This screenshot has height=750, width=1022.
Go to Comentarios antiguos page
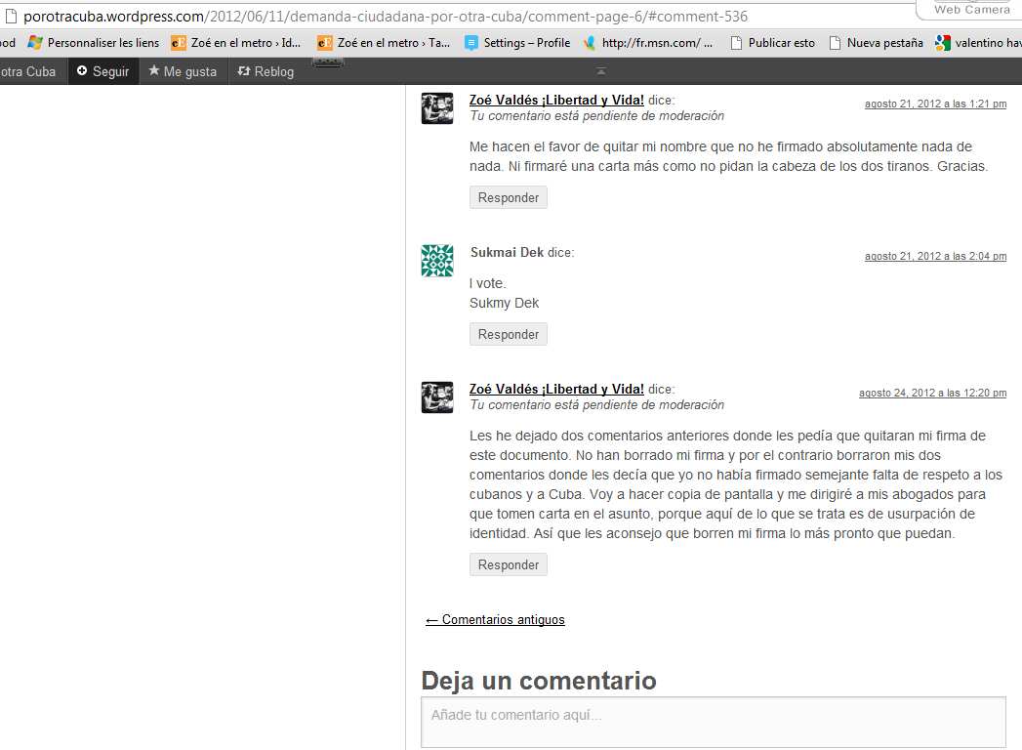[x=495, y=619]
